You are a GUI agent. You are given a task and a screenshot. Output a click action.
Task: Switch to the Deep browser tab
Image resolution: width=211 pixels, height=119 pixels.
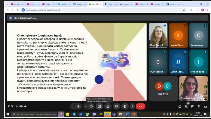(x=110, y=4)
